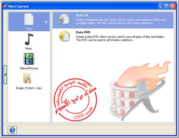Minimize the Nero Express window
Image resolution: width=179 pixels, height=138 pixels.
pyautogui.click(x=161, y=6)
